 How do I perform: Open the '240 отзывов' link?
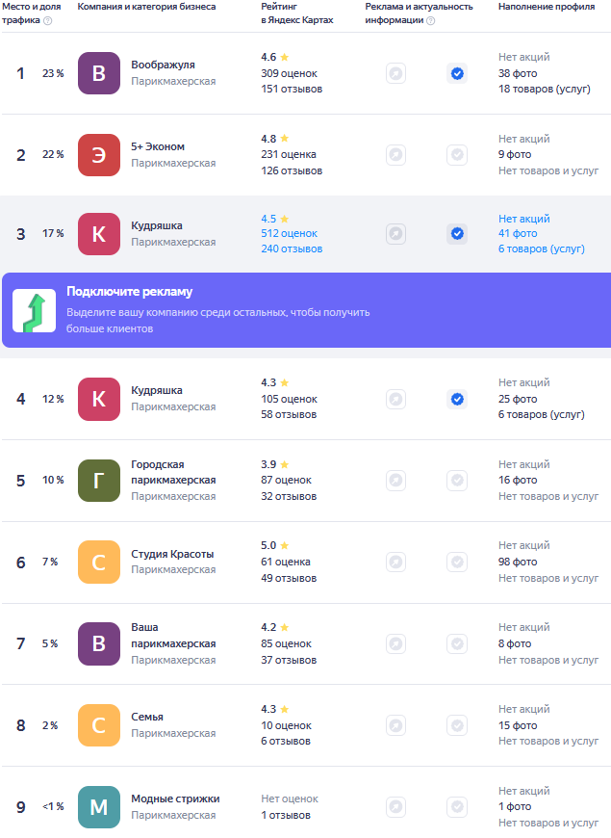tap(292, 249)
